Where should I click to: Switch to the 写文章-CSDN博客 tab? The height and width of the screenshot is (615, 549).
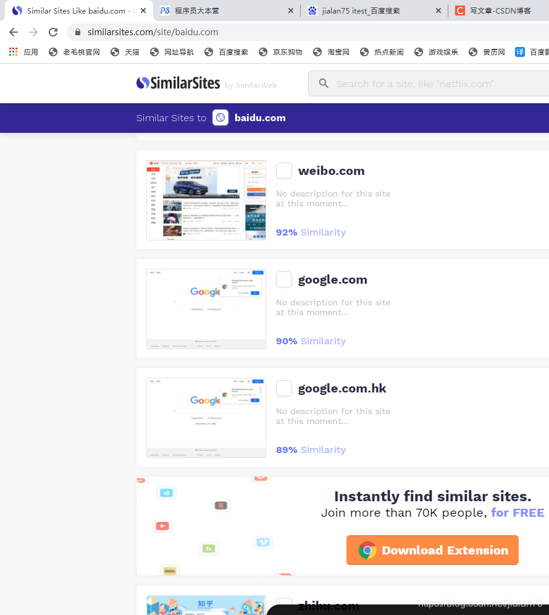(x=500, y=11)
